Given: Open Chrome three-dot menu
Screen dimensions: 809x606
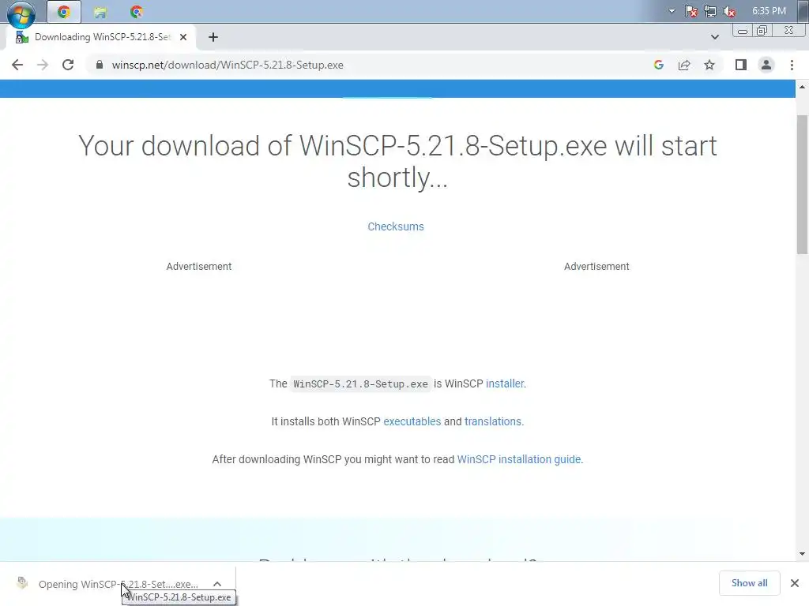Looking at the screenshot, I should [x=792, y=65].
